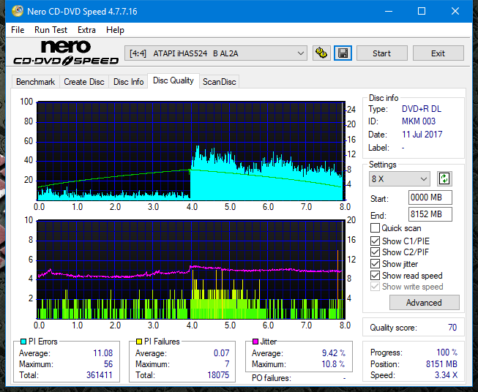Image resolution: width=478 pixels, height=392 pixels.
Task: Open the File menu
Action: click(x=18, y=30)
